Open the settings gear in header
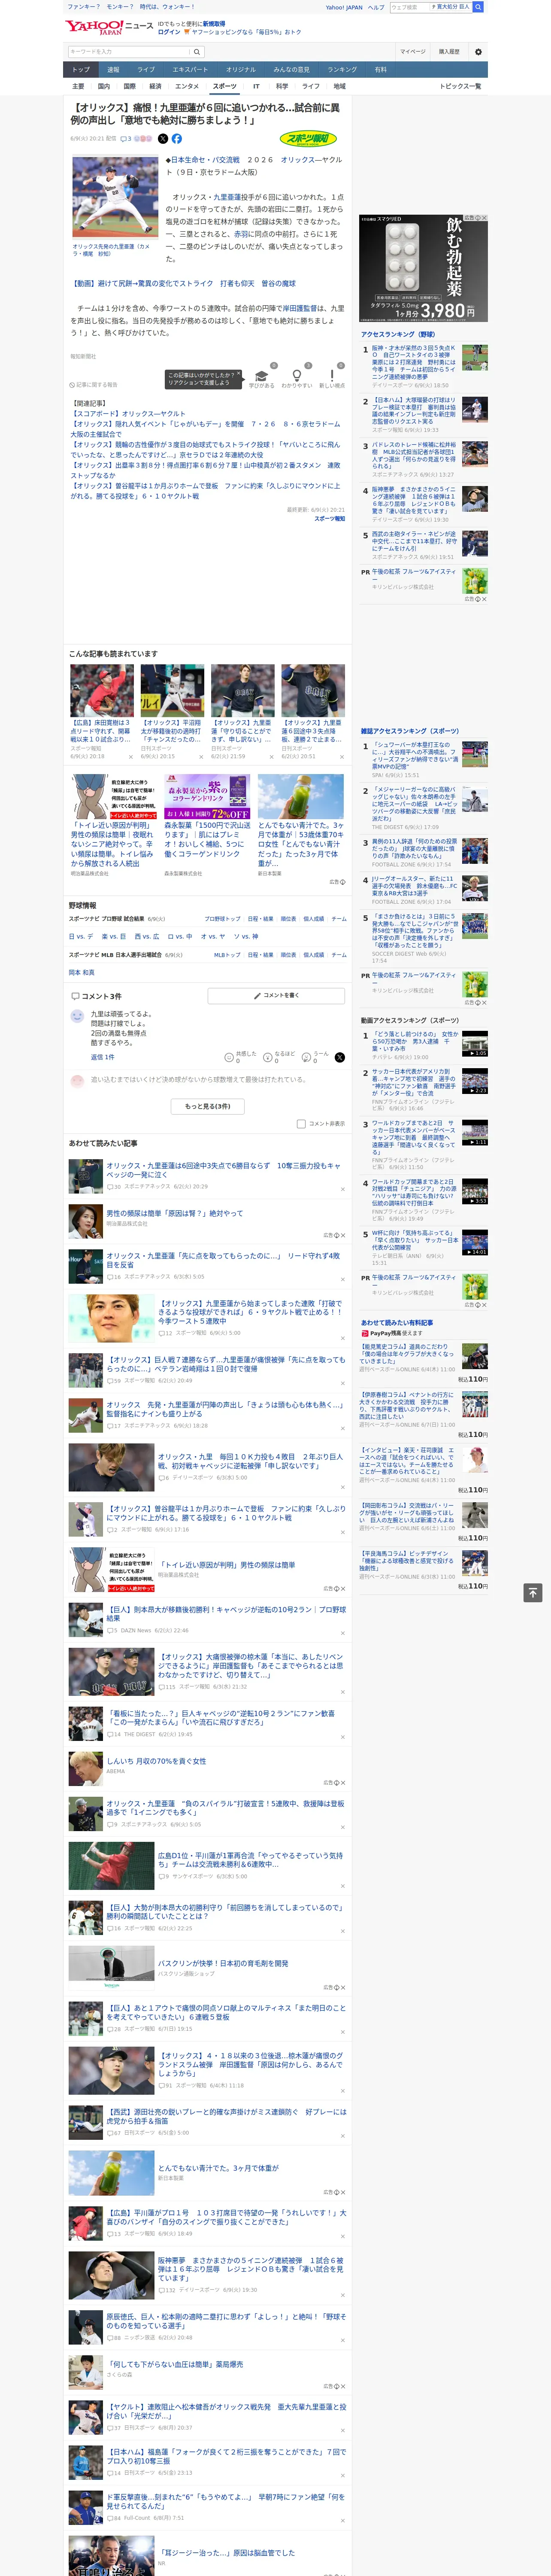Viewport: 551px width, 2576px height. tap(478, 52)
